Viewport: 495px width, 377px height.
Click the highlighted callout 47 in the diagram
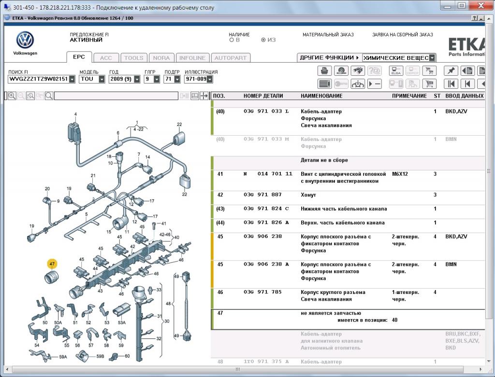[52, 264]
